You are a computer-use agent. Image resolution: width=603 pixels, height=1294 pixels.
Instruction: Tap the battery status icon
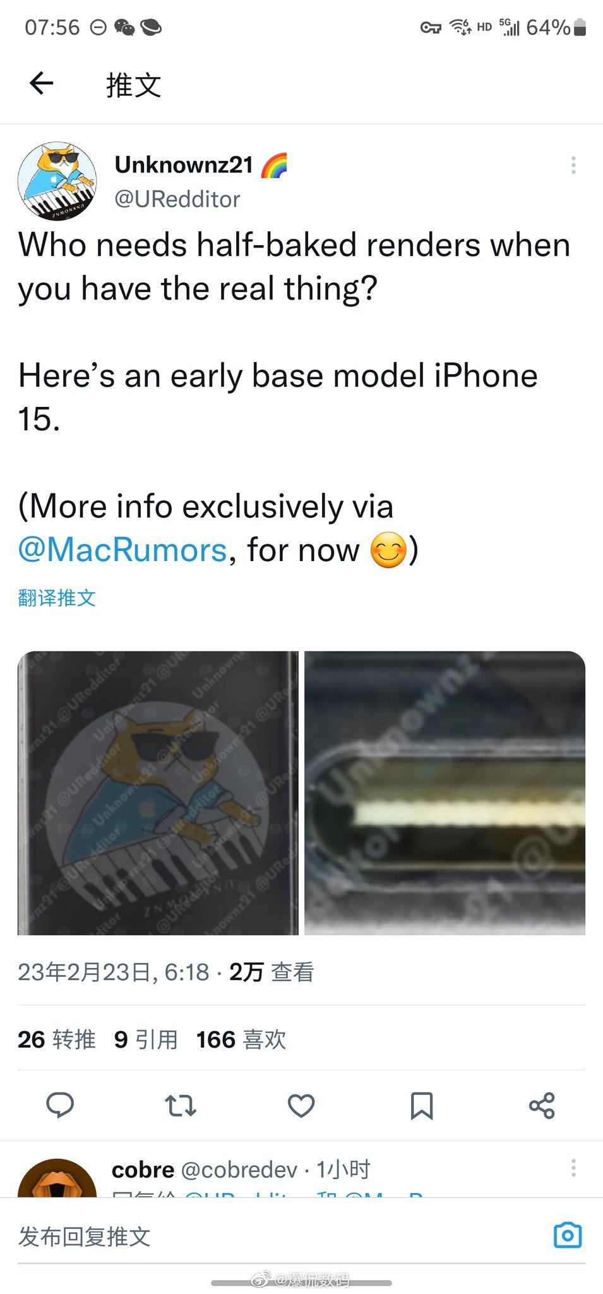(580, 27)
